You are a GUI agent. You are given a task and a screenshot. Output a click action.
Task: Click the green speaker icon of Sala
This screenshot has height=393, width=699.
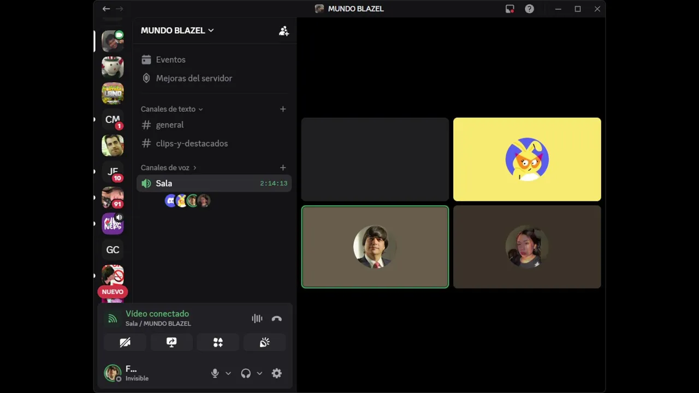(146, 183)
